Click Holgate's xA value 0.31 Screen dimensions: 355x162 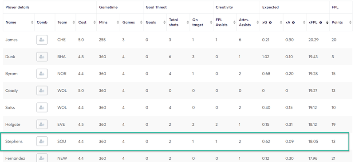(x=289, y=124)
